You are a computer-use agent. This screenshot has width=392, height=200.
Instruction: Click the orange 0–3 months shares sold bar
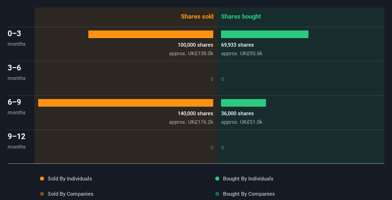(151, 34)
